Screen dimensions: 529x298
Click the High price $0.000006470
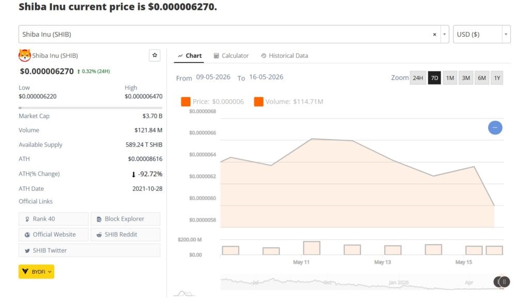coord(144,96)
